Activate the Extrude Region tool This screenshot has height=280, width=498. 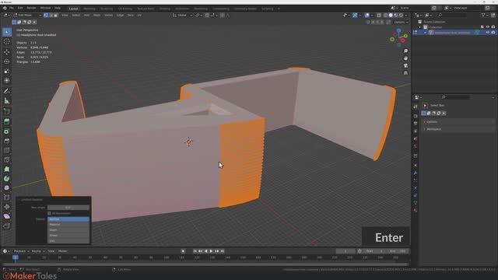click(x=7, y=121)
